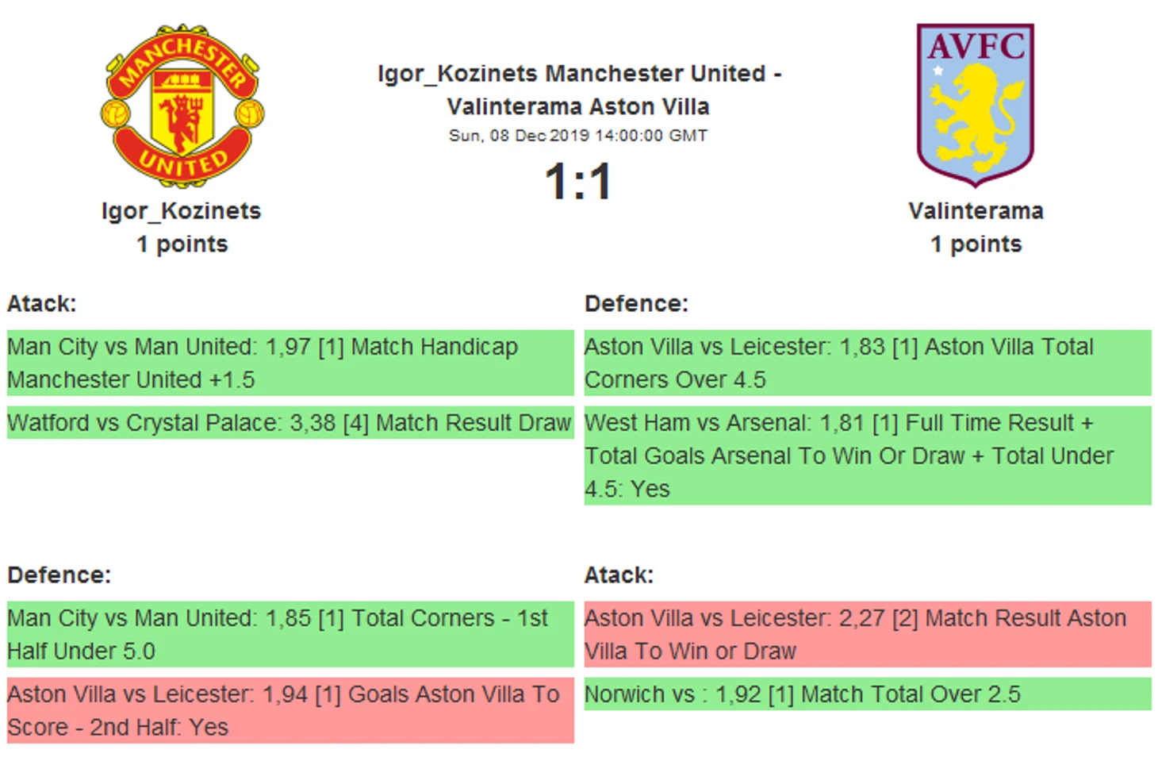Image resolution: width=1158 pixels, height=761 pixels.
Task: Open Total Corners 1st Half Under 5.0 bet
Action: pyautogui.click(x=290, y=634)
